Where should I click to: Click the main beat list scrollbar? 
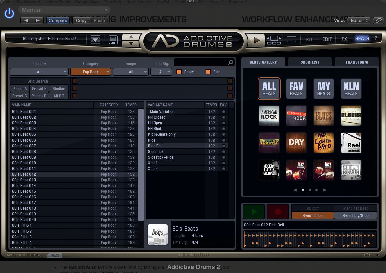(x=141, y=165)
